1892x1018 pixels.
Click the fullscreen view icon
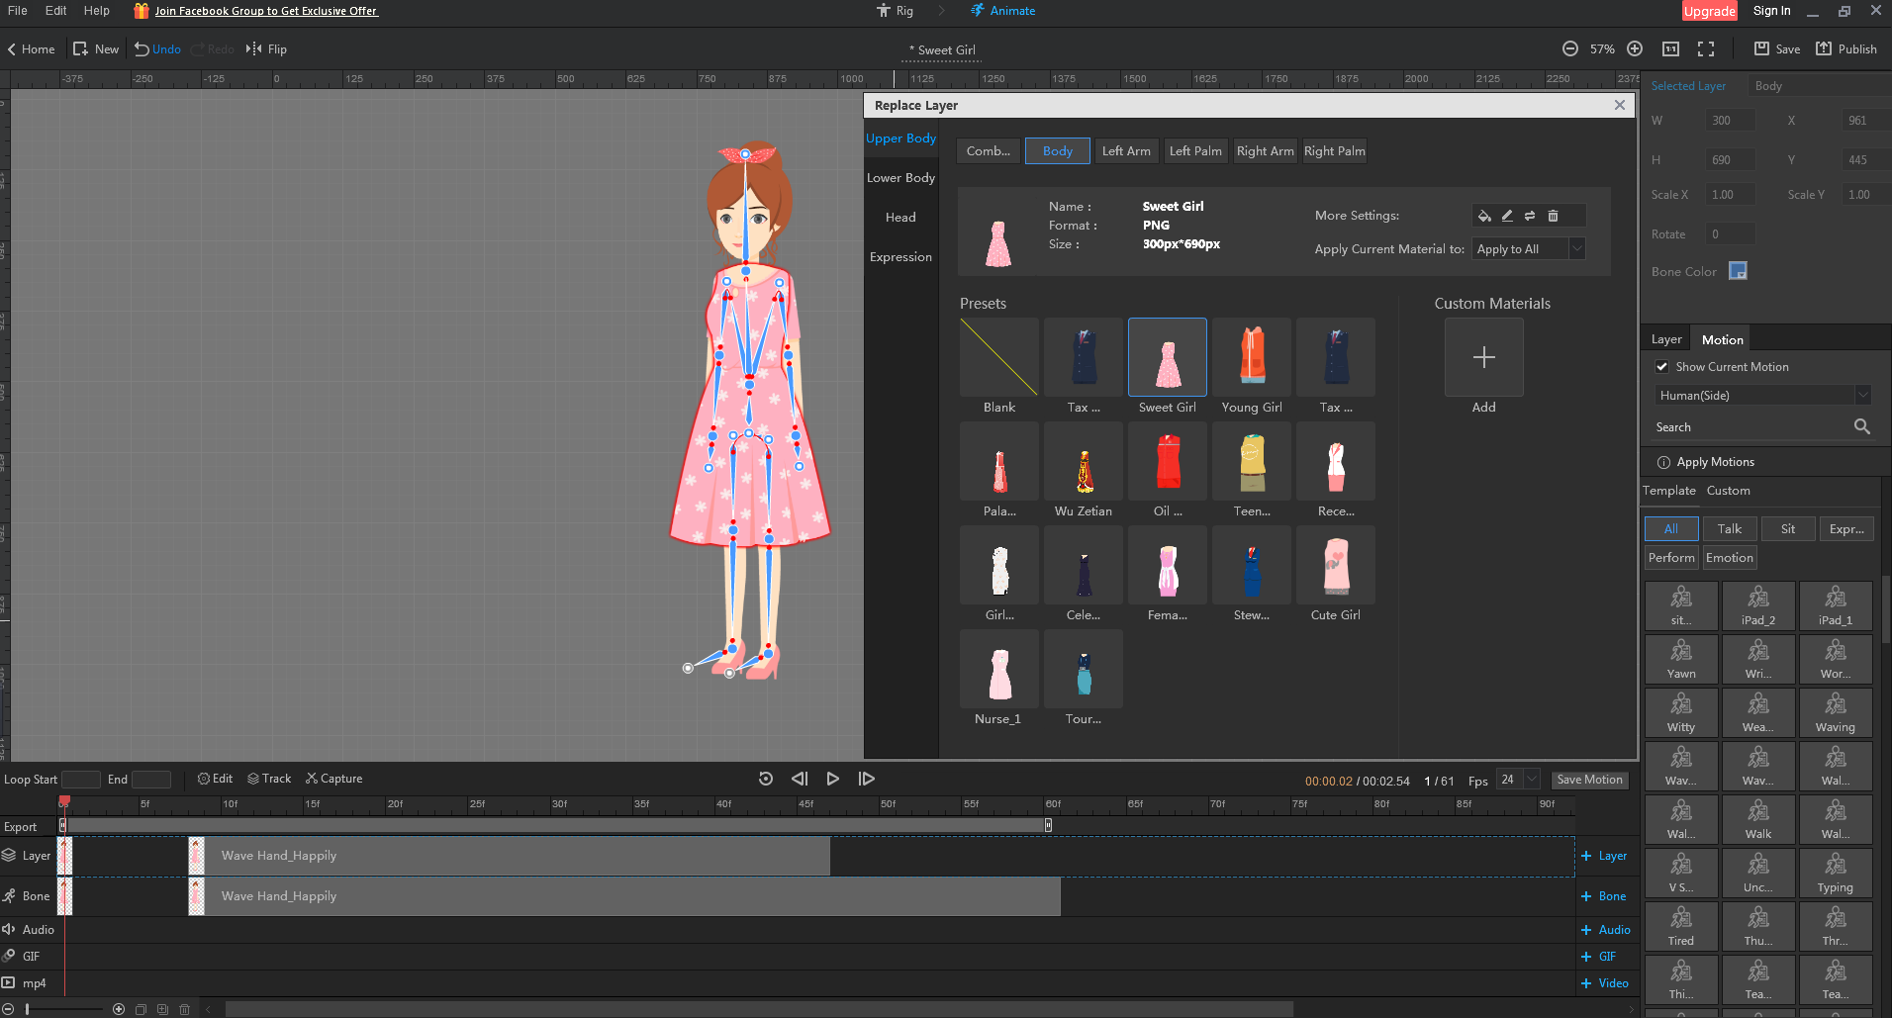1706,48
